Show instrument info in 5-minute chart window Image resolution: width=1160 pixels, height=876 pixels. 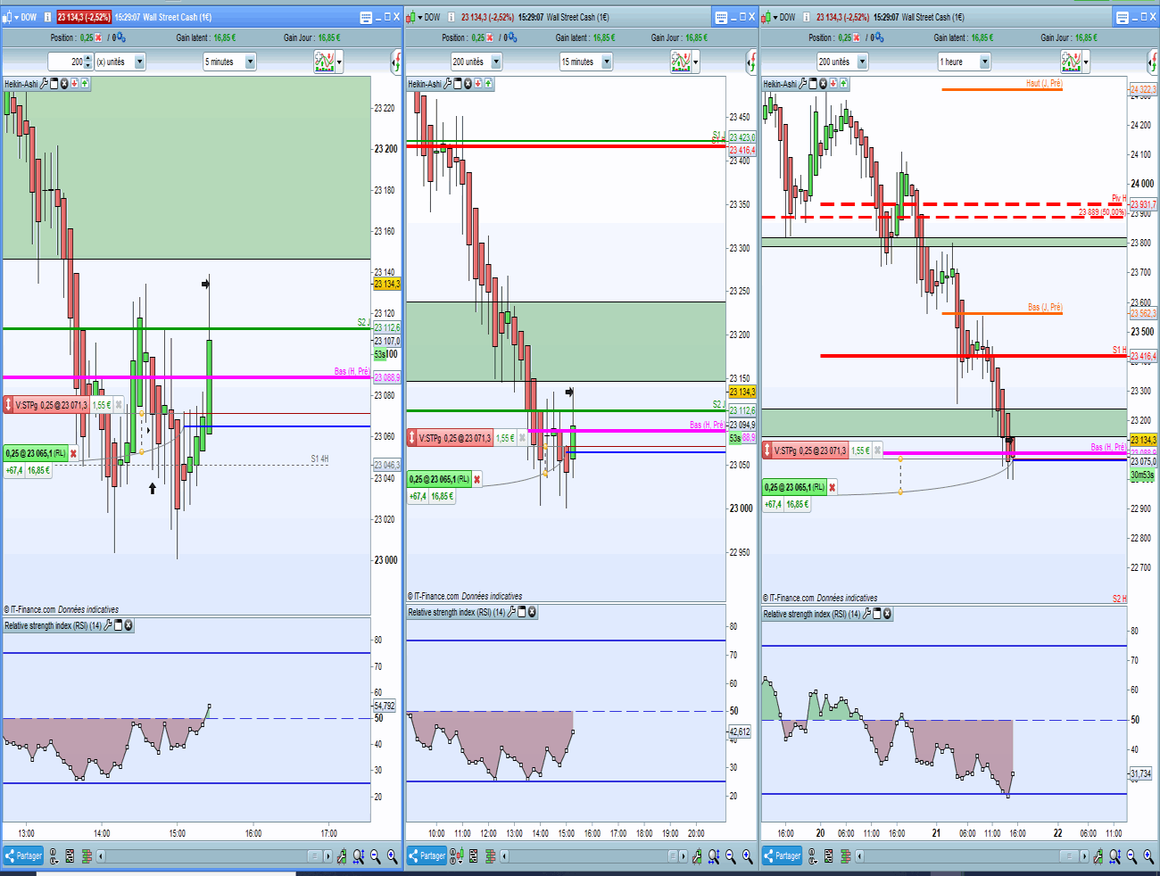click(x=48, y=17)
